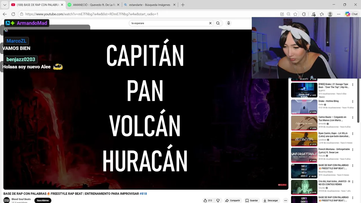This screenshot has width=361, height=203.
Task: Add this page to favorites star
Action: click(x=295, y=14)
